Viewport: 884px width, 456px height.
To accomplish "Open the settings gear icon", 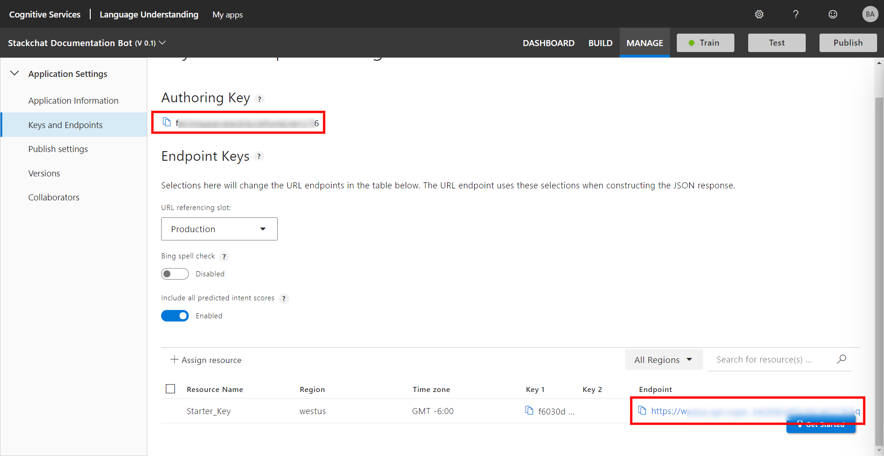I will coord(759,14).
